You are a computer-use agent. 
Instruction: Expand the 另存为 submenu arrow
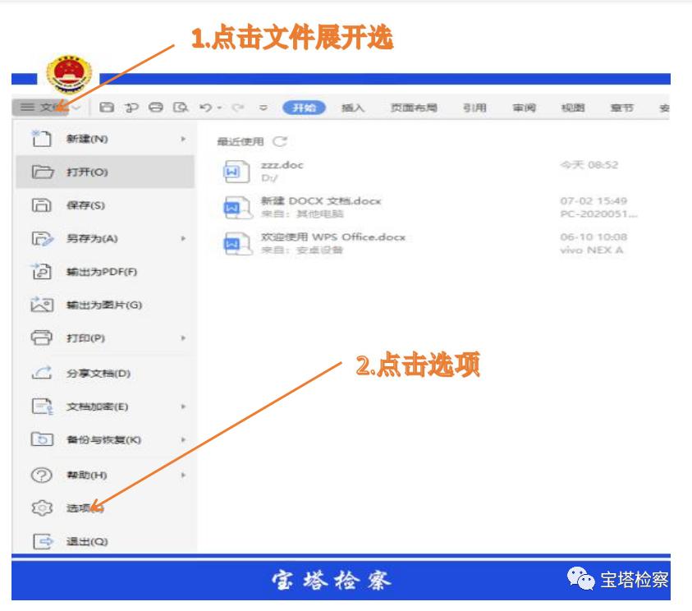tap(185, 237)
